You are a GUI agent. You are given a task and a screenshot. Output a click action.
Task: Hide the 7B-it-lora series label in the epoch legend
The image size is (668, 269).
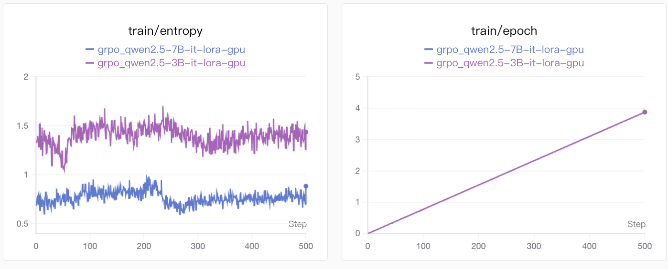tap(510, 49)
